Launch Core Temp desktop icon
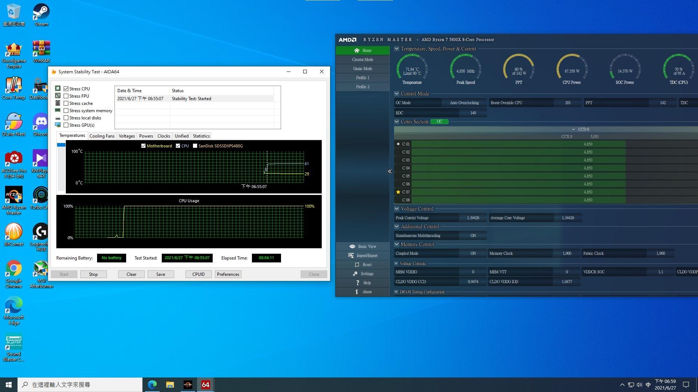The width and height of the screenshot is (698, 392). coord(13,88)
